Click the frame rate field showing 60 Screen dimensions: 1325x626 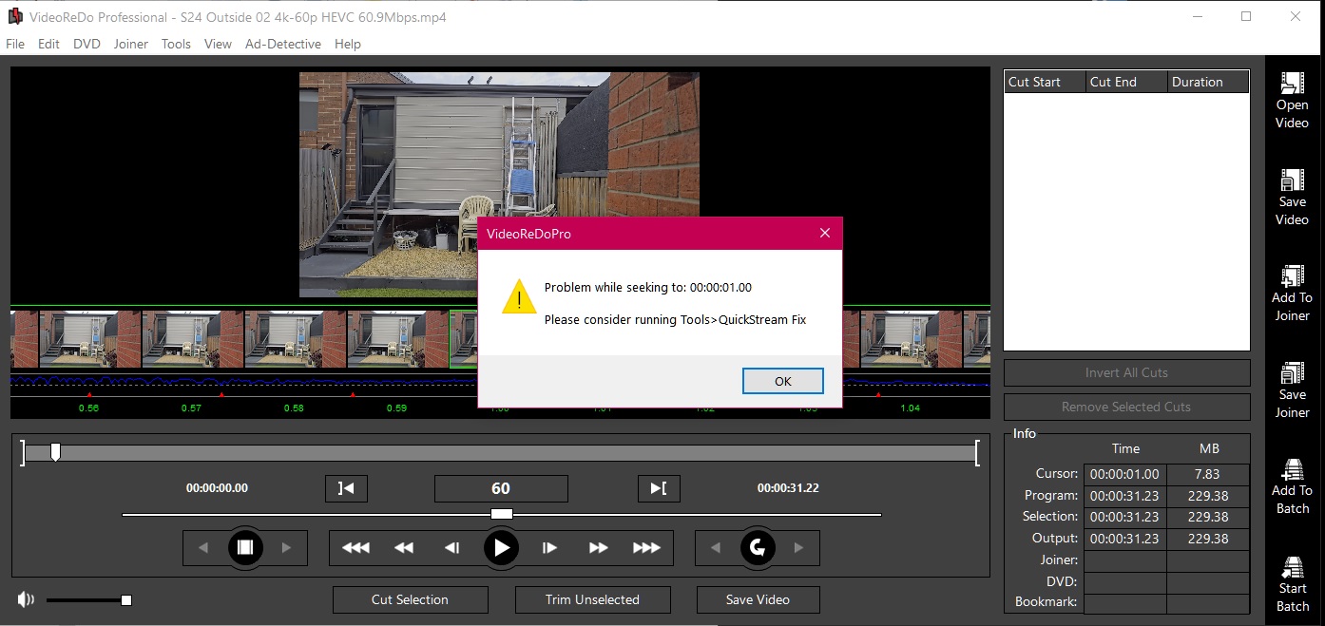(501, 488)
